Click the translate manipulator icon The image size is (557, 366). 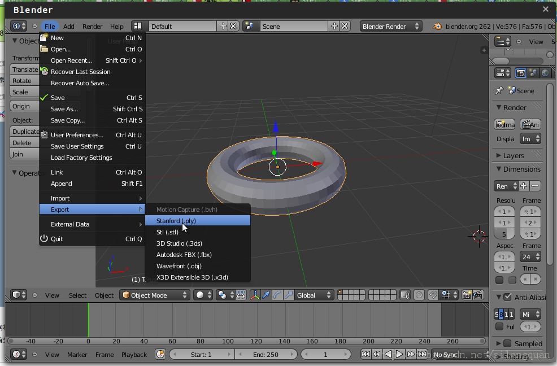266,295
